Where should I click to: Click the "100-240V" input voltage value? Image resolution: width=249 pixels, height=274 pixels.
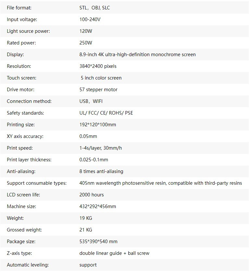tap(90, 19)
